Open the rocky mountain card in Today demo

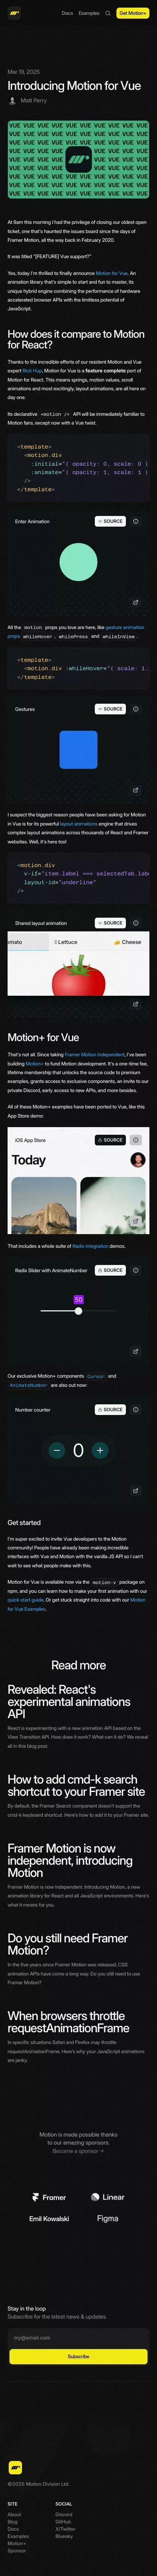pyautogui.click(x=43, y=1206)
